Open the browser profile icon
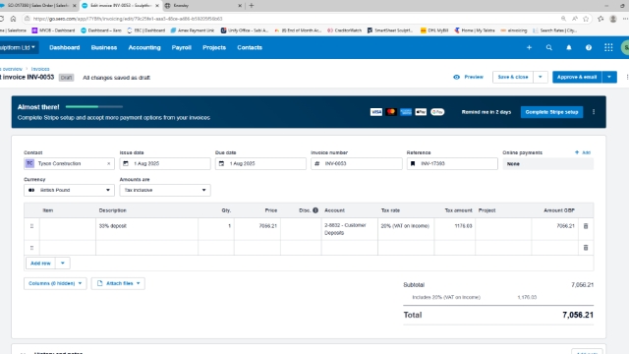The image size is (629, 354). coord(613,19)
